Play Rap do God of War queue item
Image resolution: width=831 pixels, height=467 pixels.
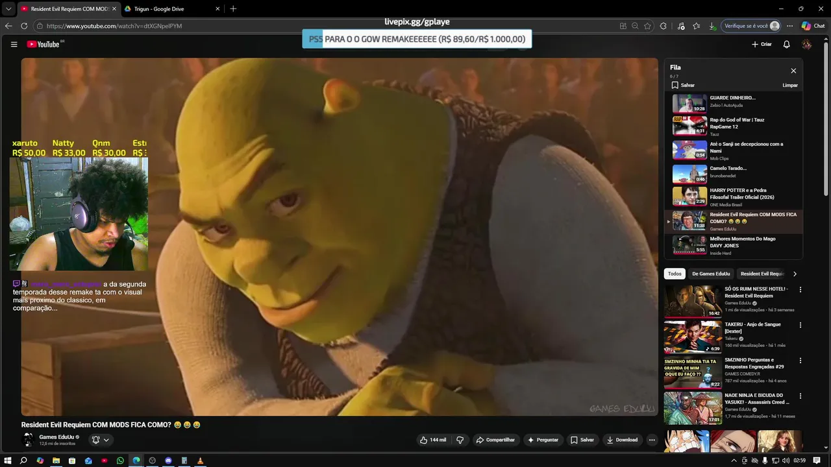734,126
